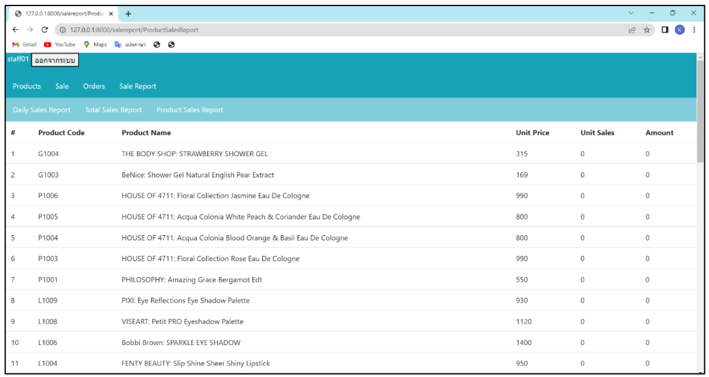
Task: Open the Maps bookmark
Action: (96, 44)
